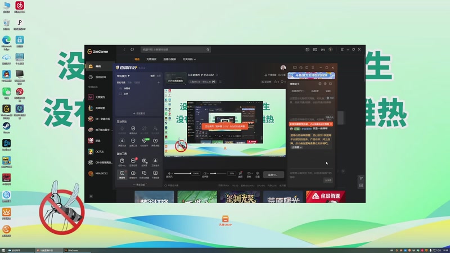Click the microphone volume slider
Image resolution: width=450 pixels, height=253 pixels.
coord(182,173)
